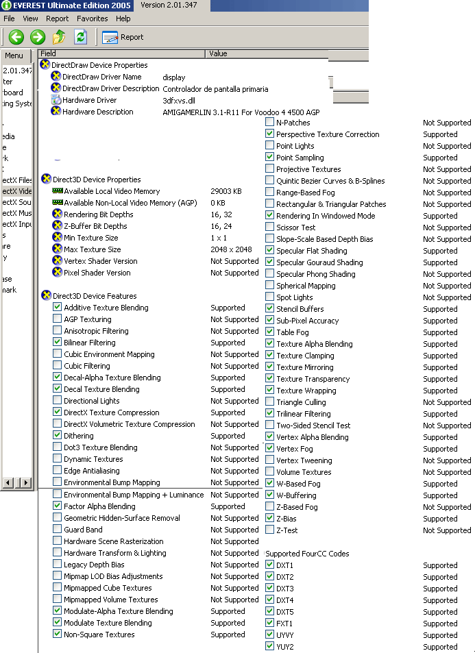Viewport: 475px width, 653px height.
Task: Click the Report text button in toolbar
Action: pos(132,37)
